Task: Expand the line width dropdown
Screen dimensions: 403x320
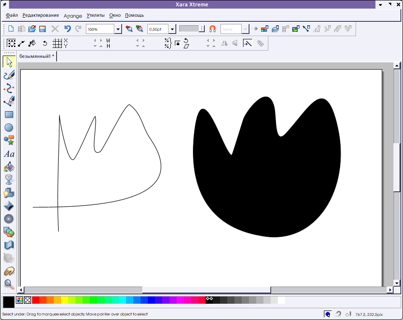Action: coord(172,29)
